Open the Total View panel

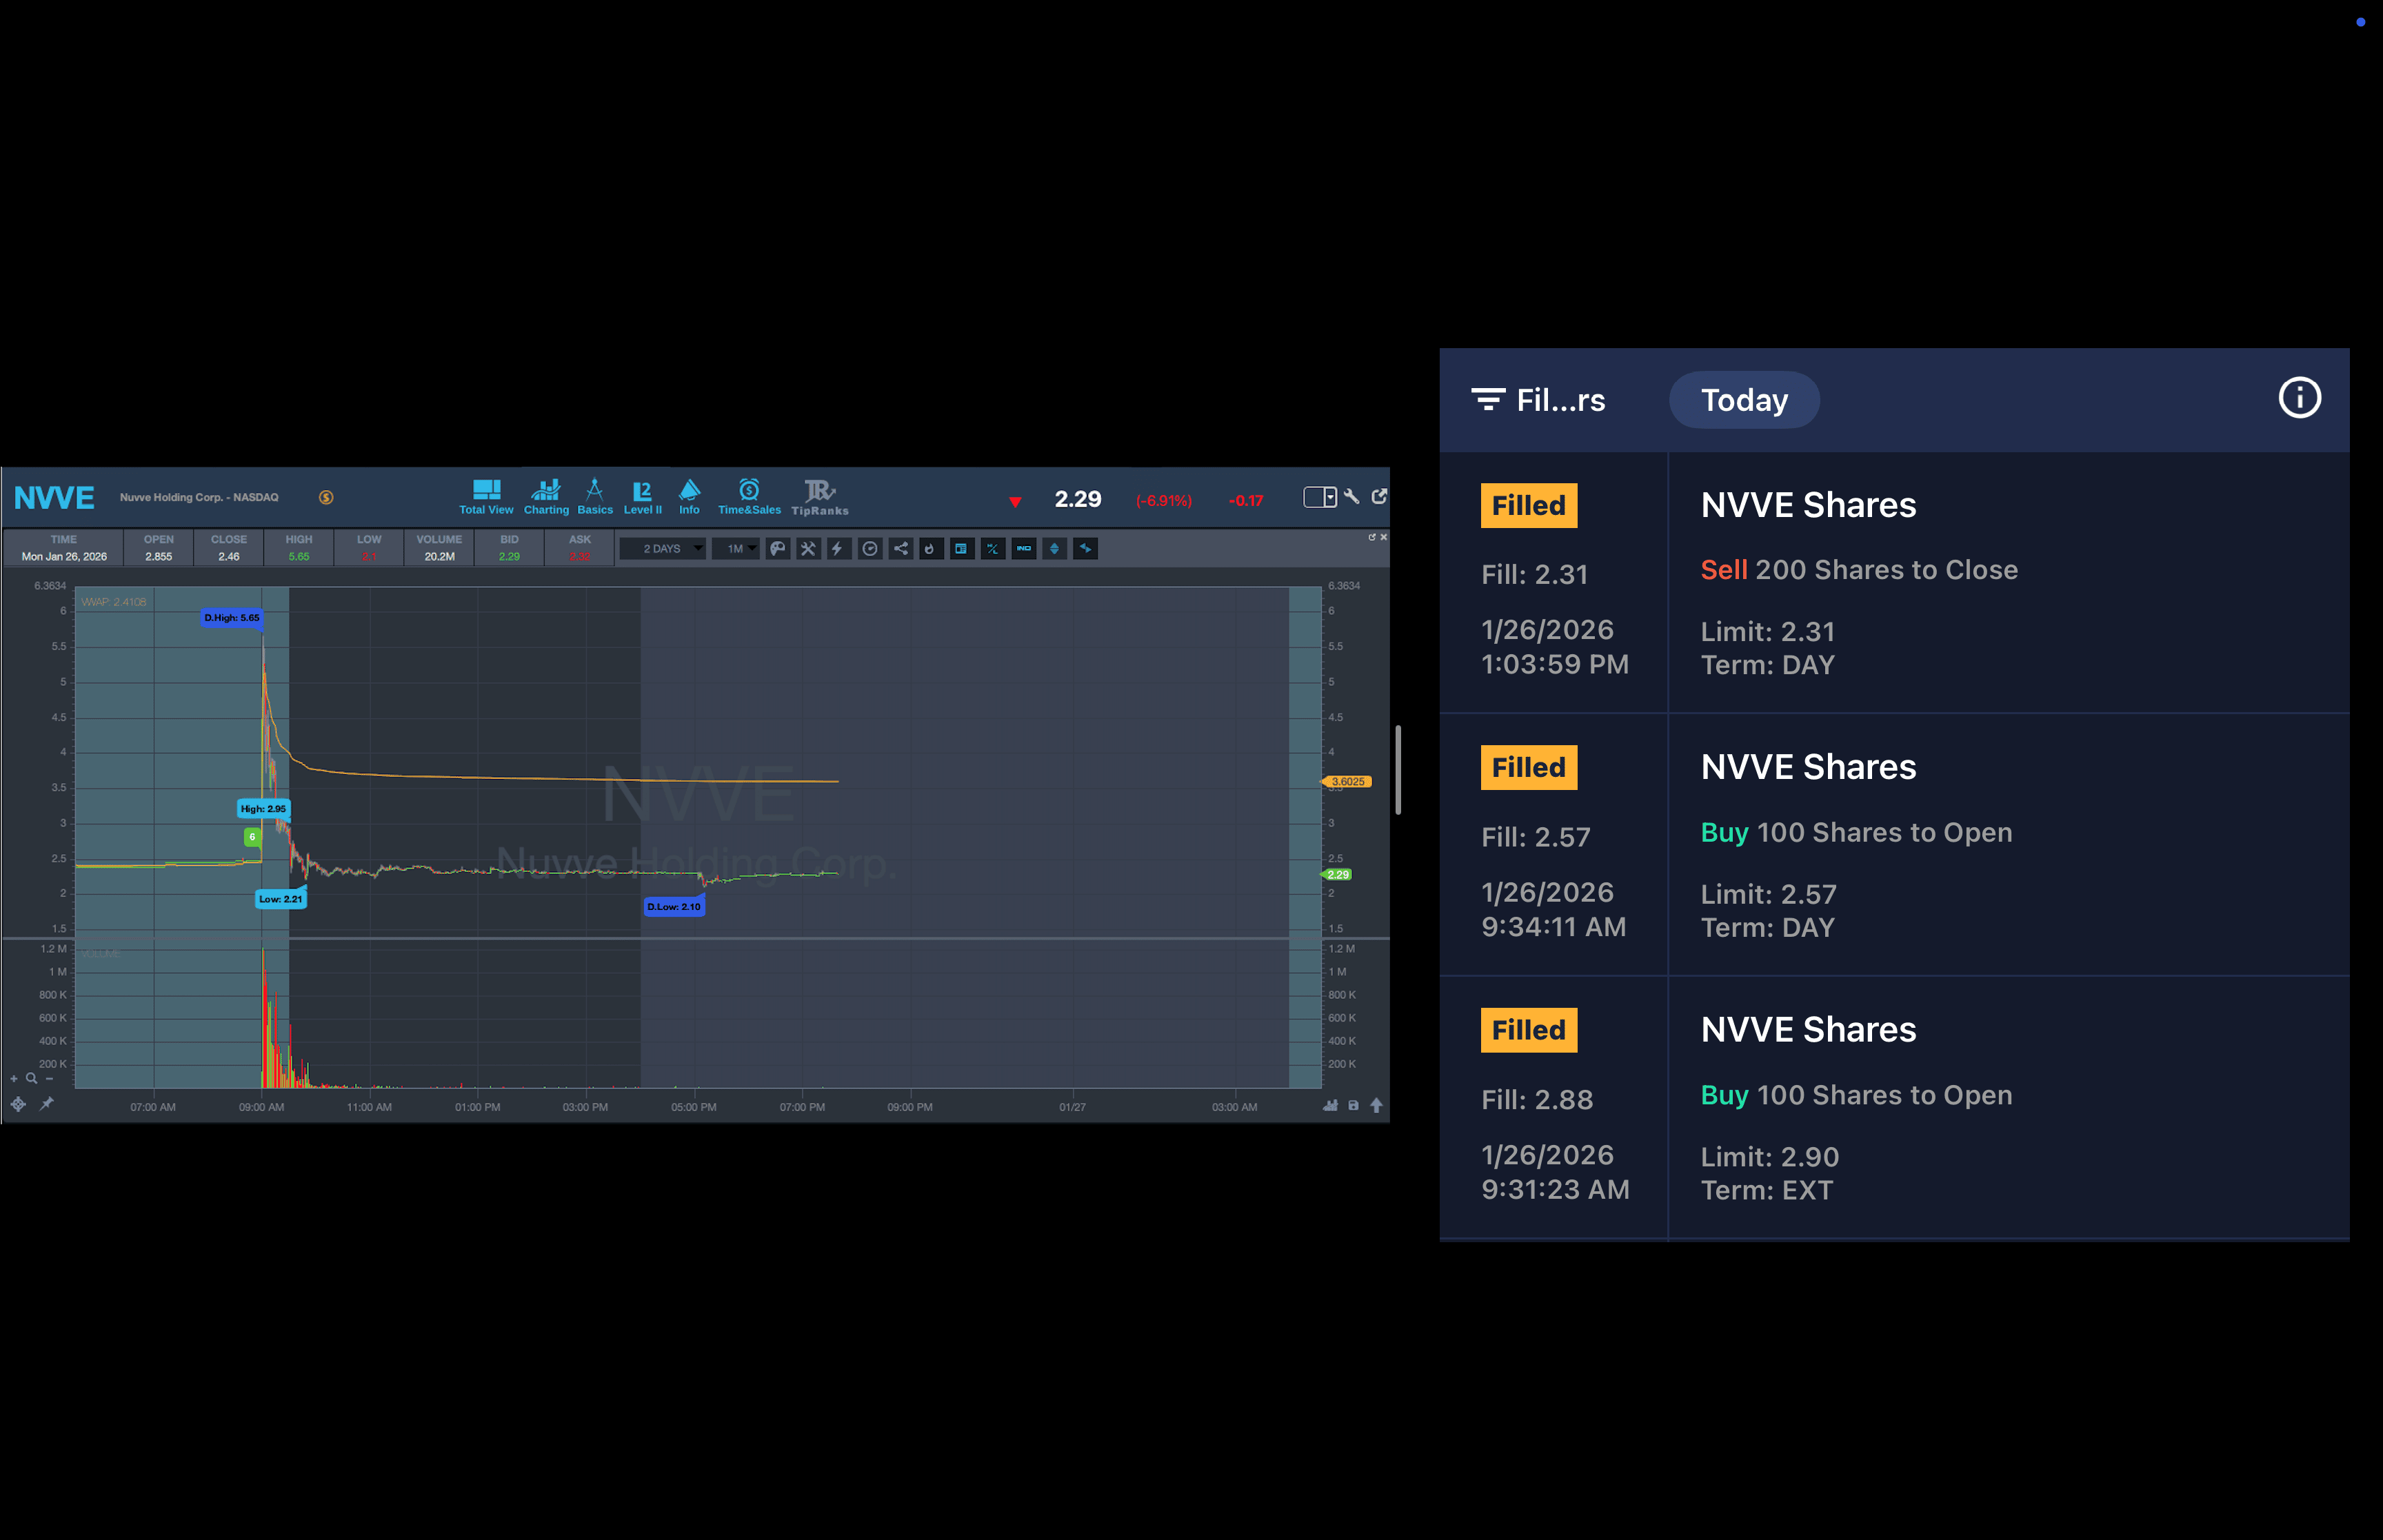pos(486,496)
